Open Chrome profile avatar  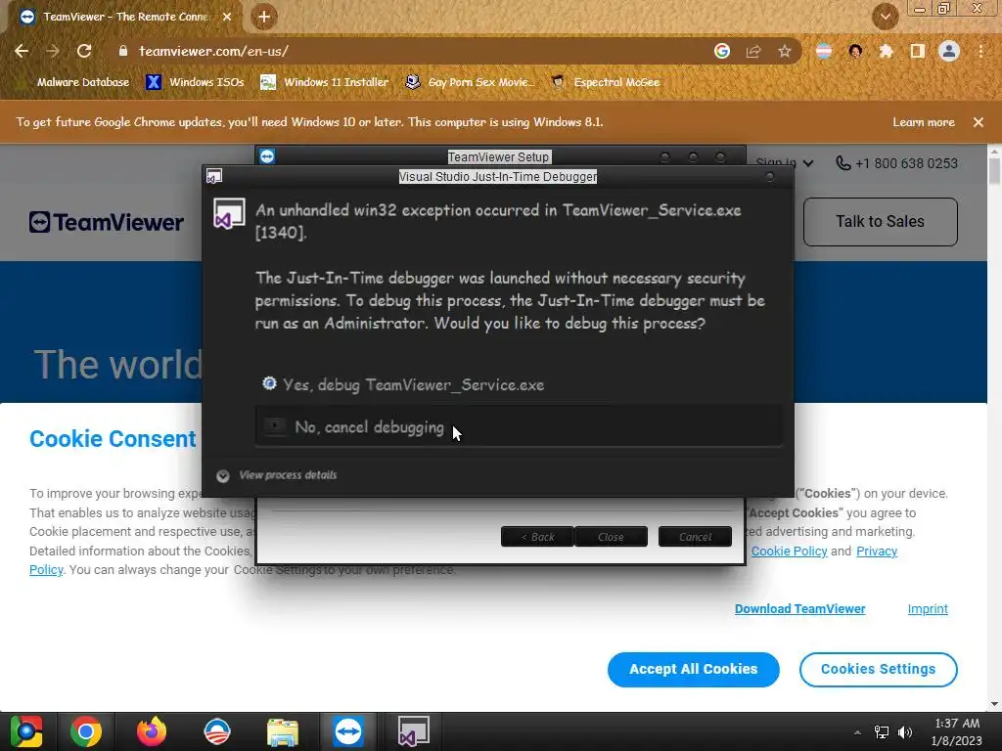[949, 51]
